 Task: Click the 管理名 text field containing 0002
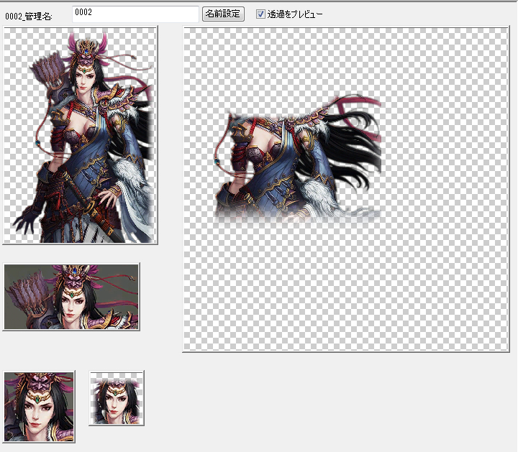tap(135, 14)
